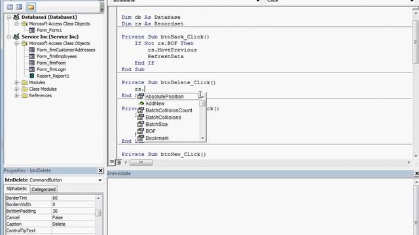Click the BottomPadding value field
The image size is (419, 235).
73,211
